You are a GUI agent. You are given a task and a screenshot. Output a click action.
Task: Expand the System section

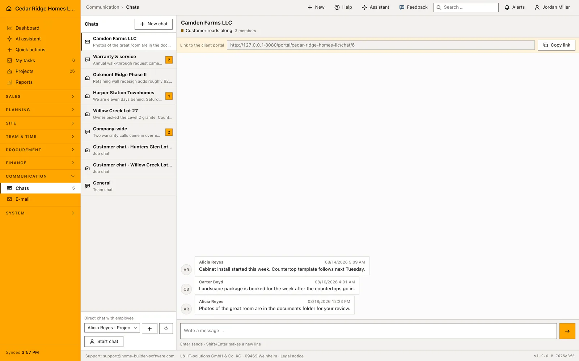click(x=40, y=213)
